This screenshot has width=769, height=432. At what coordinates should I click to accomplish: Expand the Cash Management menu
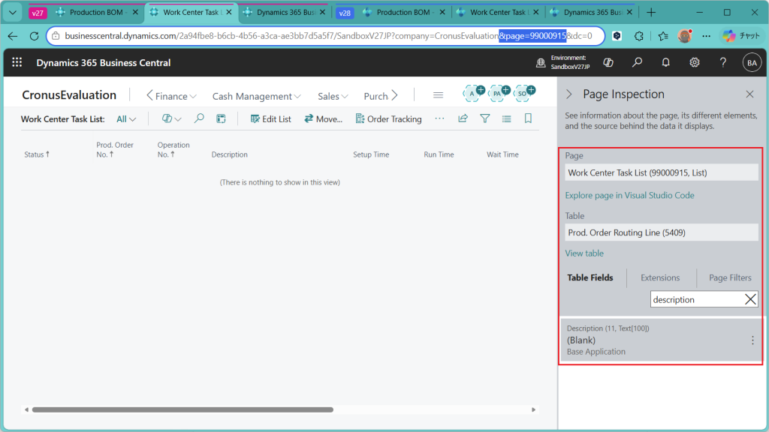click(256, 96)
